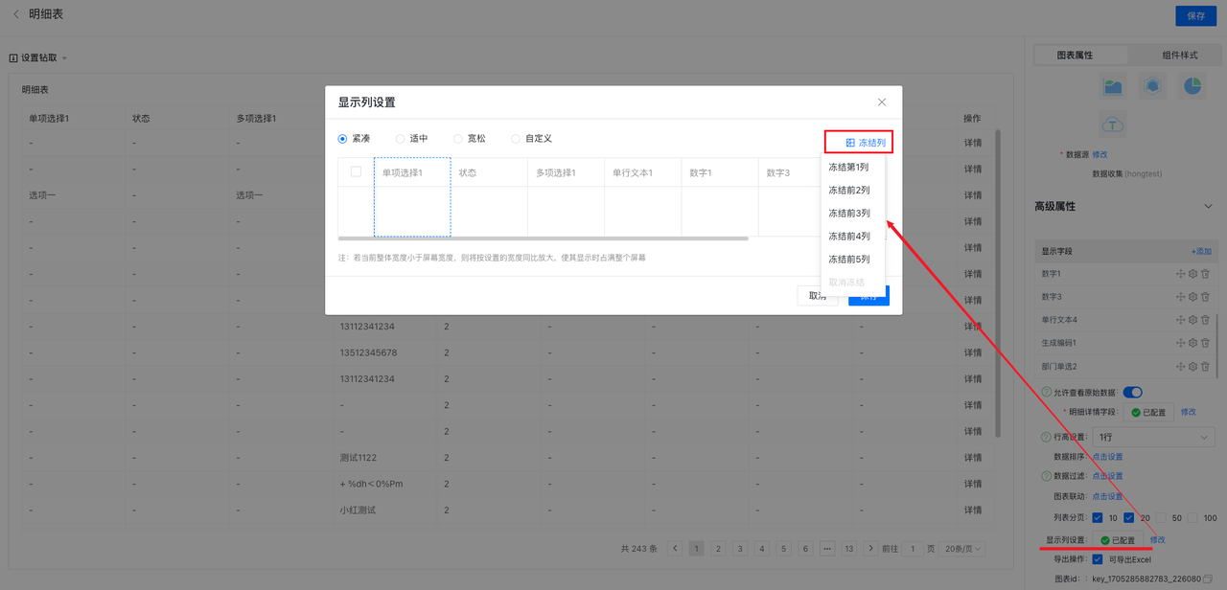Switch to the 组件样式 tab
Image resolution: width=1227 pixels, height=590 pixels.
pos(1180,56)
